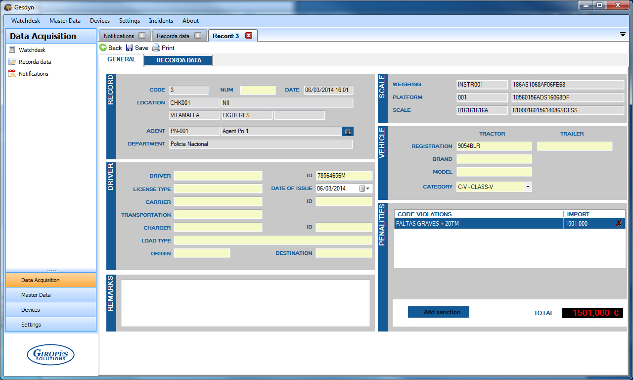Viewport: 633px width, 380px height.
Task: Close the Record: 3 tab
Action: coord(249,36)
